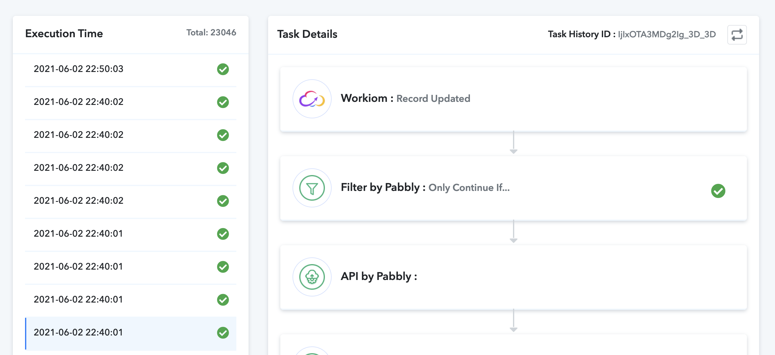Select the first 2021-06-02 22:40:02 execution
The height and width of the screenshot is (355, 775).
coord(131,102)
